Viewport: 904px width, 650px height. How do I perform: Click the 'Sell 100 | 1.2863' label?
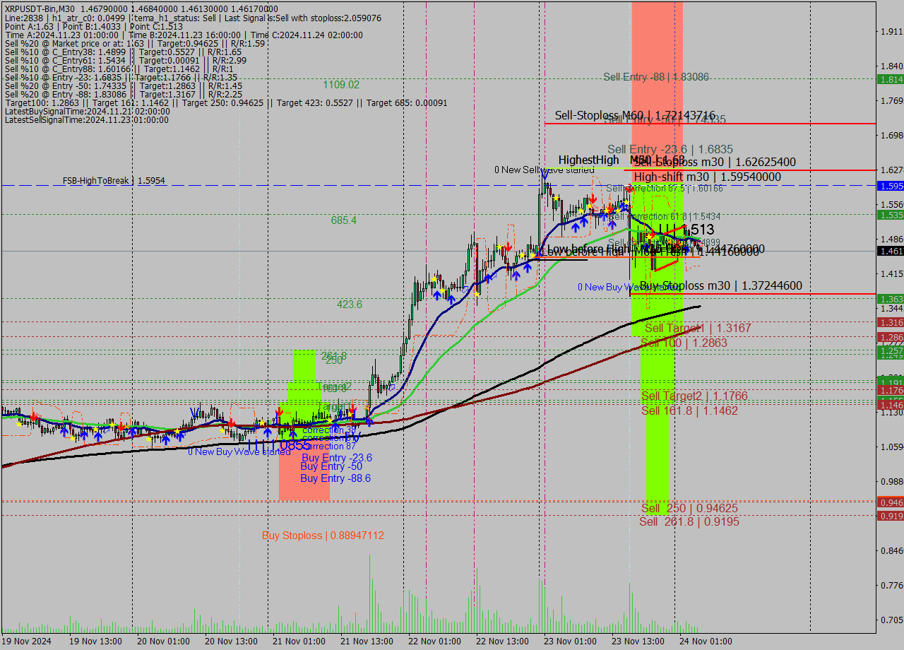(684, 343)
